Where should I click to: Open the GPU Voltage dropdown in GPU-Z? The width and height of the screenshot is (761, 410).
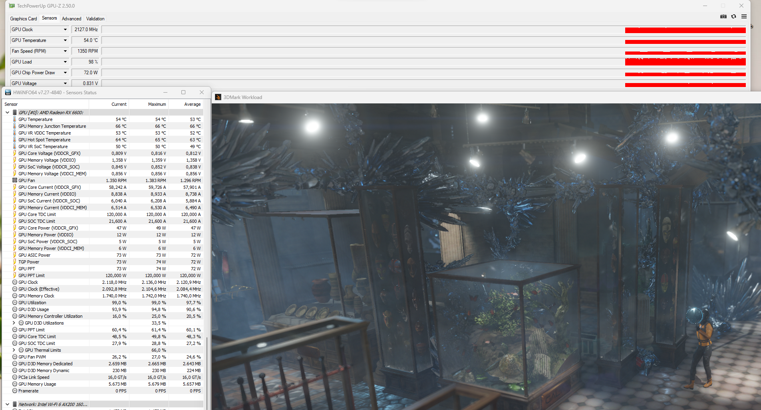click(65, 83)
